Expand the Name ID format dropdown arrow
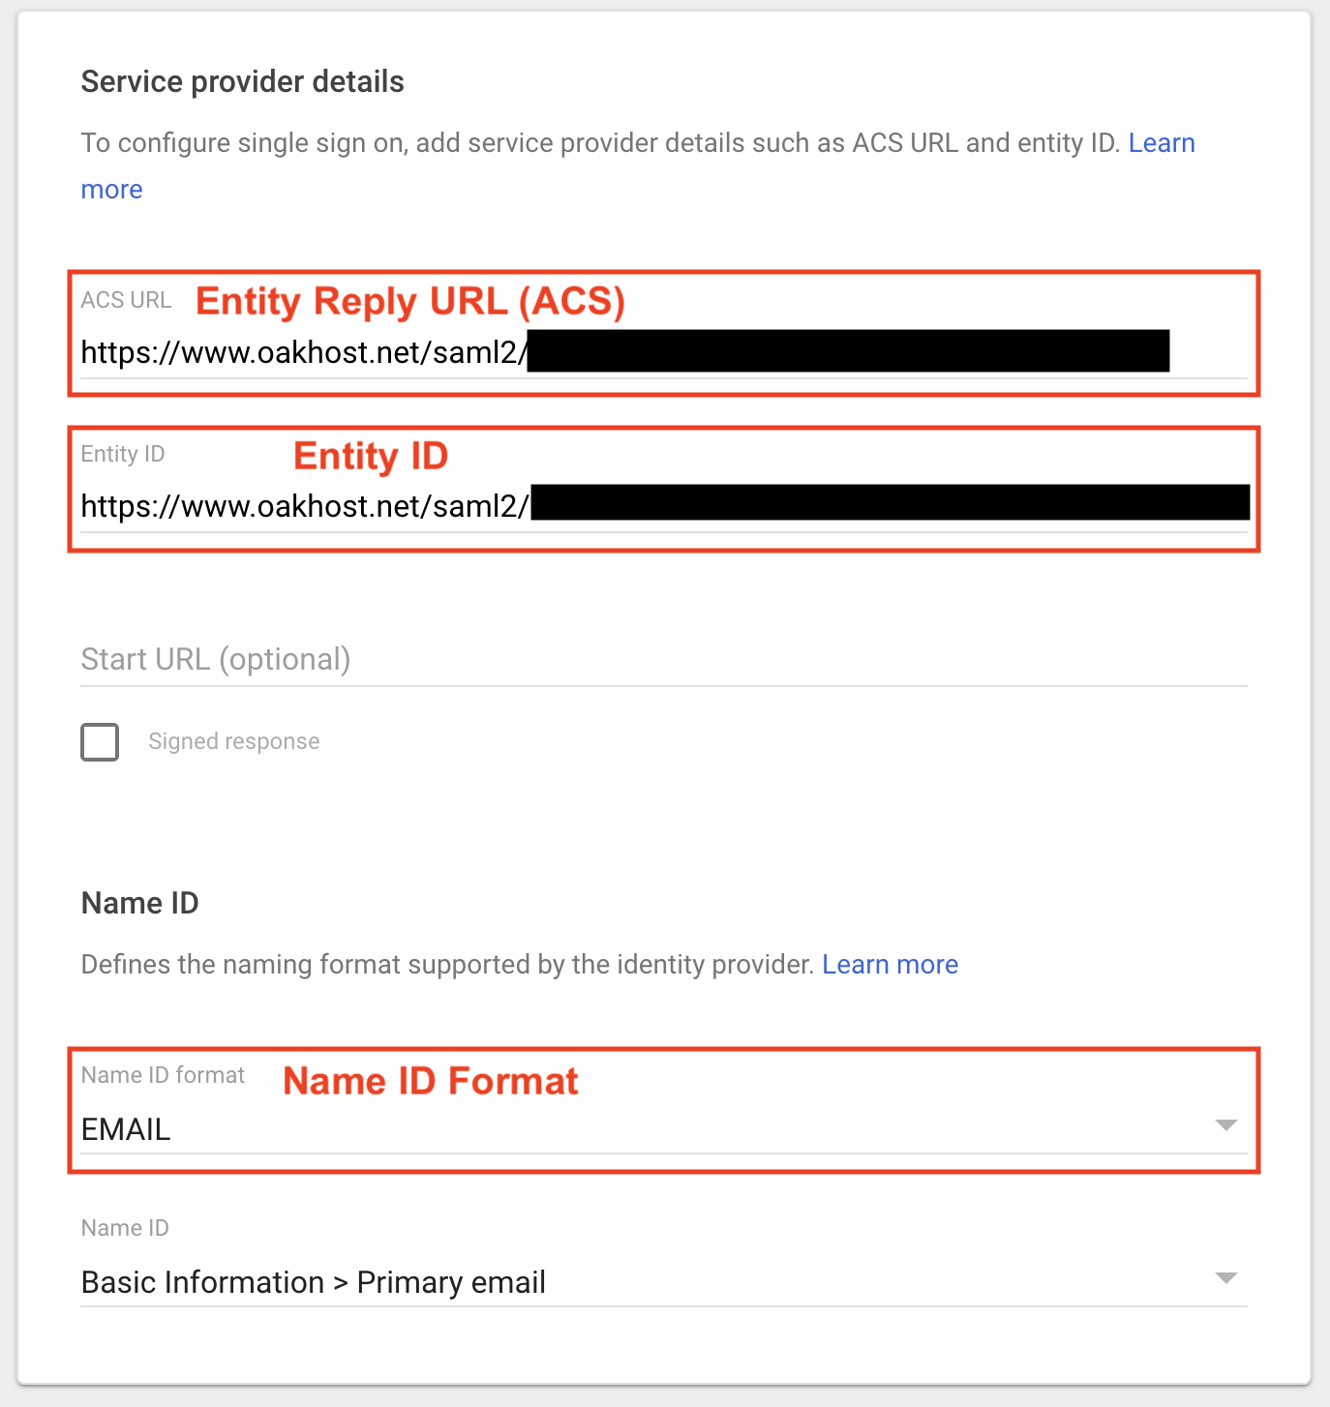This screenshot has width=1330, height=1407. coord(1225,1125)
